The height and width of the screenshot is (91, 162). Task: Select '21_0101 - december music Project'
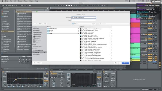[96, 60]
